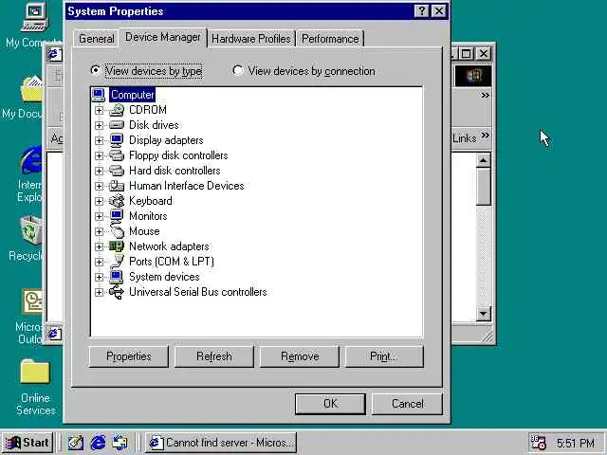Switch to the Hardware Profiles tab

tap(251, 39)
